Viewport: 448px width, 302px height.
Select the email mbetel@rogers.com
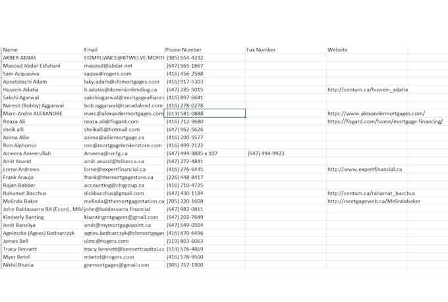pos(109,257)
